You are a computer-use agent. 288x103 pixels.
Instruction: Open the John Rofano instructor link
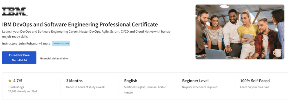35,44
